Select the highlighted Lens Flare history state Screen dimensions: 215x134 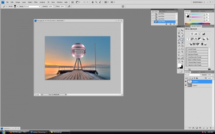point(165,21)
